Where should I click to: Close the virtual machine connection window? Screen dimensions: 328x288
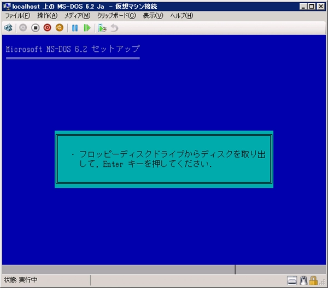click(321, 7)
